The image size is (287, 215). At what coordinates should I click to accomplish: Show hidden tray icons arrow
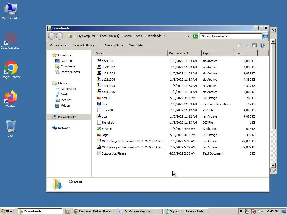241,211
